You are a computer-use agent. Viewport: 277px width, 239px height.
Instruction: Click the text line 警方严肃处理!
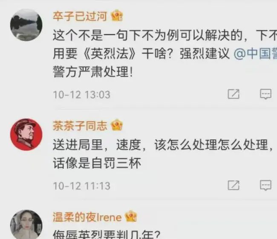(x=93, y=72)
